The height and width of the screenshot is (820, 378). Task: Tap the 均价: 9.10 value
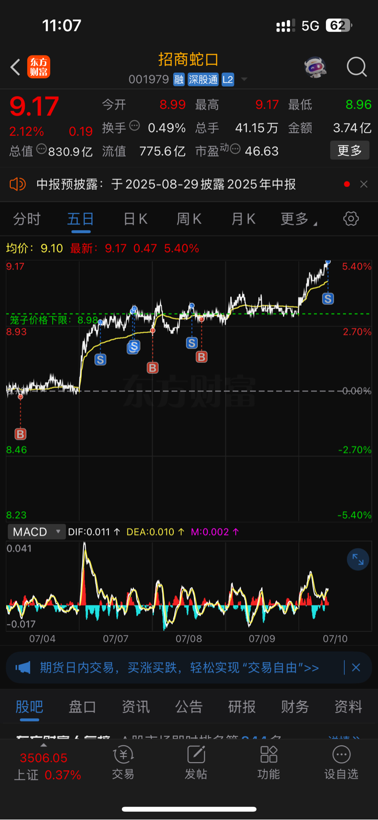(x=34, y=248)
